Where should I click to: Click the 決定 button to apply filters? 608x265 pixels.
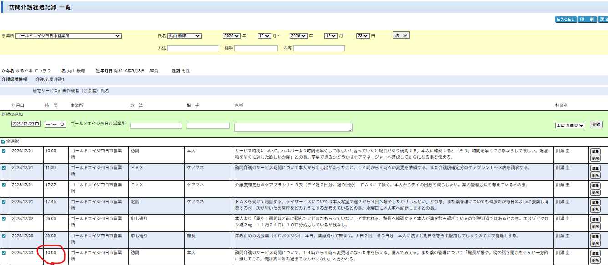(x=401, y=35)
